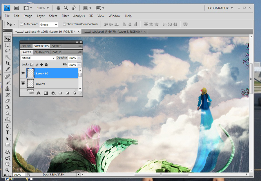The width and height of the screenshot is (261, 181).
Task: Select the History Brush tool
Action: point(7,95)
